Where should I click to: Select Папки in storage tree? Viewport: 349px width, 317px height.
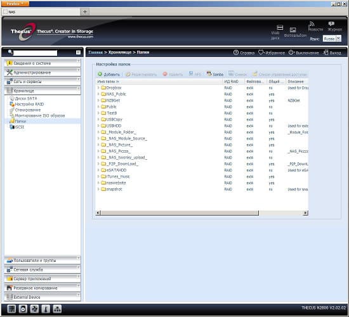point(20,121)
